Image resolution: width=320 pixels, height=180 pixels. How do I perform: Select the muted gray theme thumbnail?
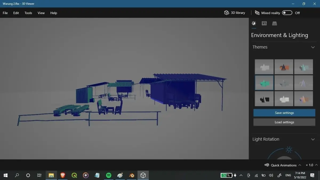(284, 83)
